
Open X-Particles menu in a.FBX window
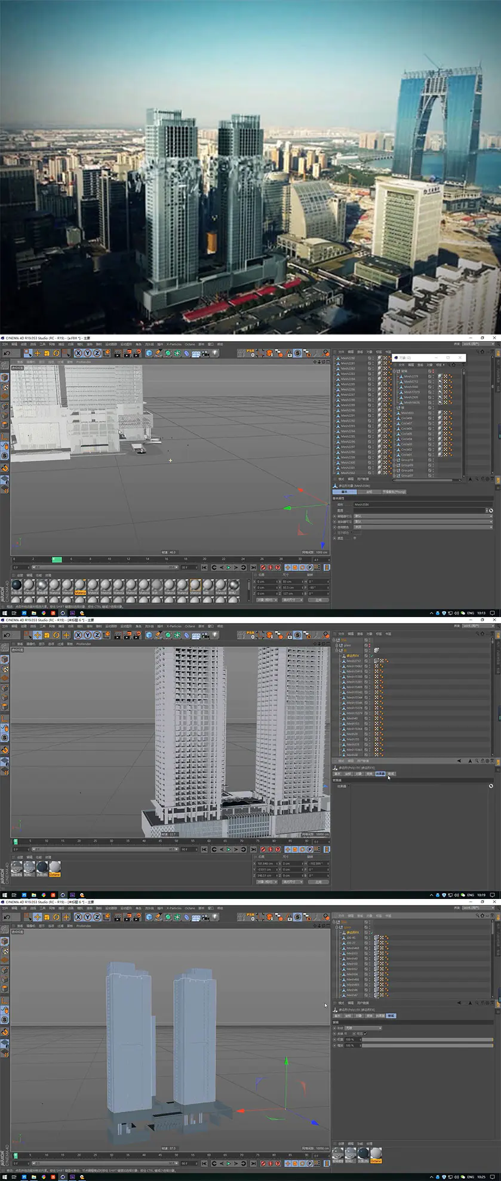(x=174, y=344)
